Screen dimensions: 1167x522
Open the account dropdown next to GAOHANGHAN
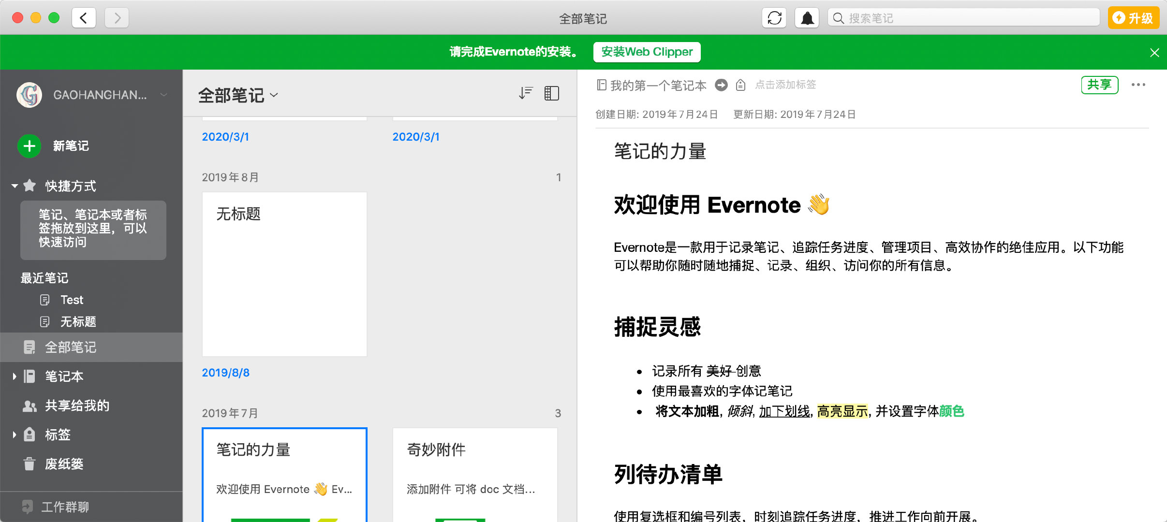pos(164,95)
